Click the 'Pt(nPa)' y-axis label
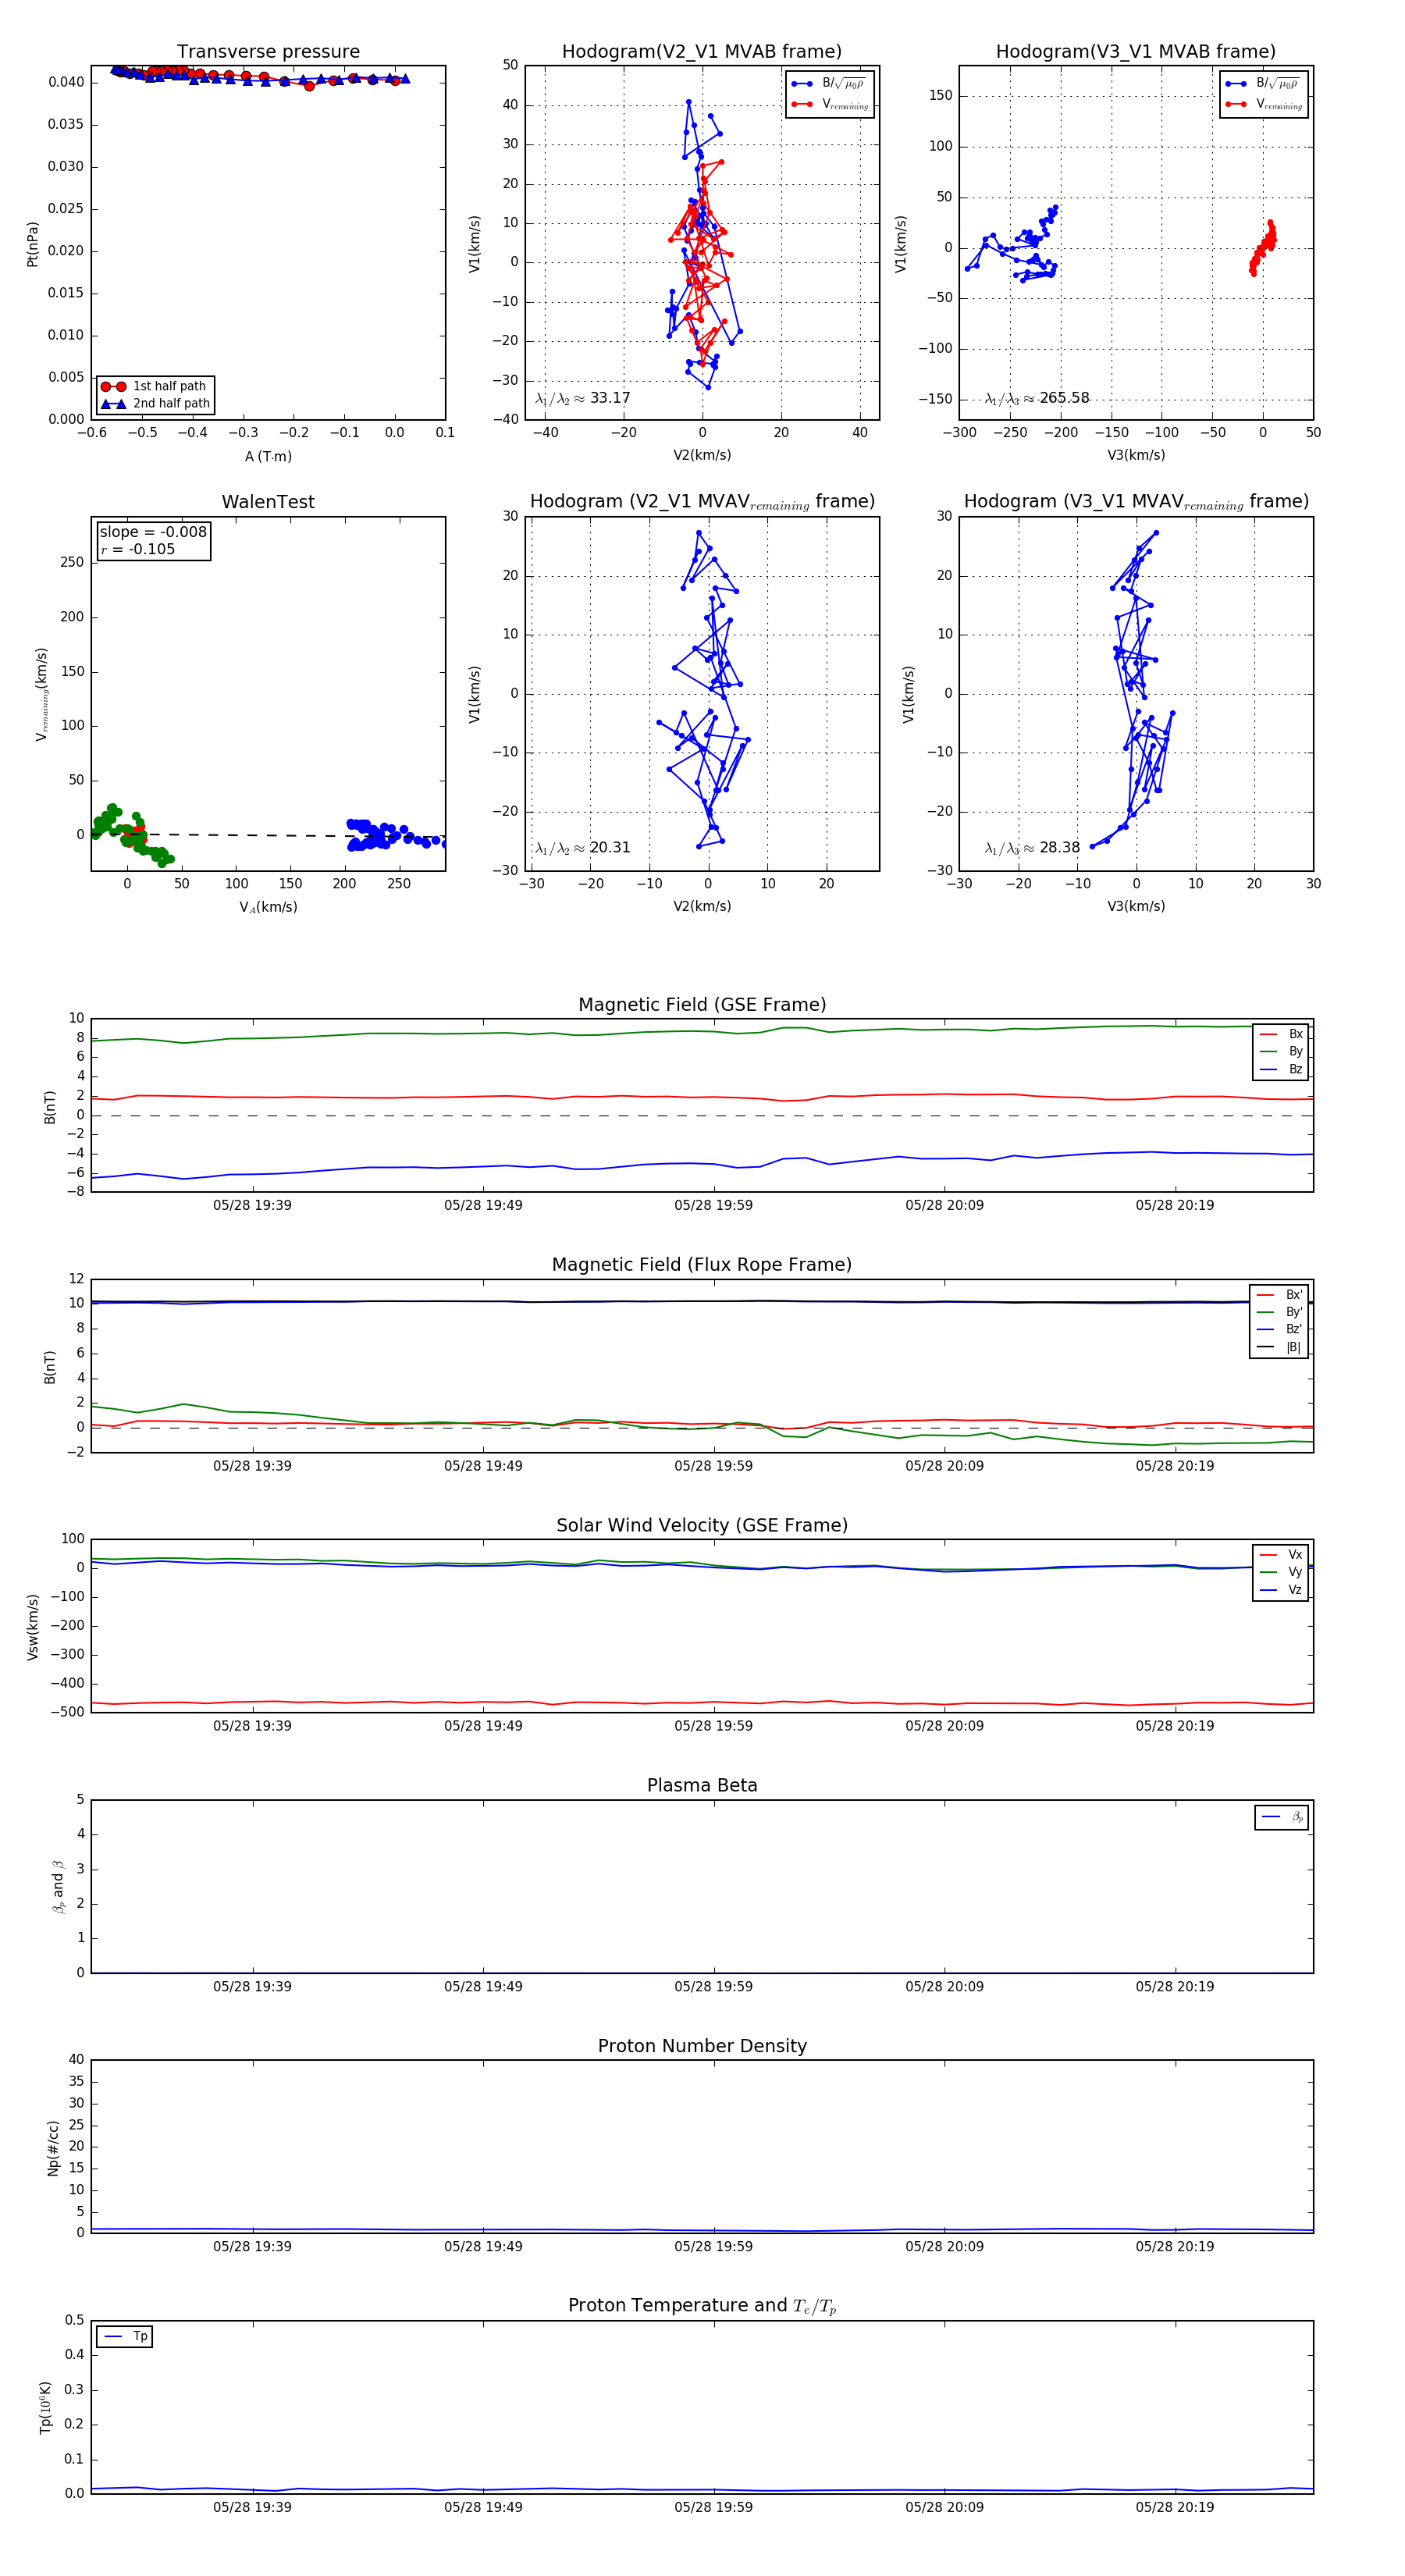The image size is (1405, 2576). 32,244
